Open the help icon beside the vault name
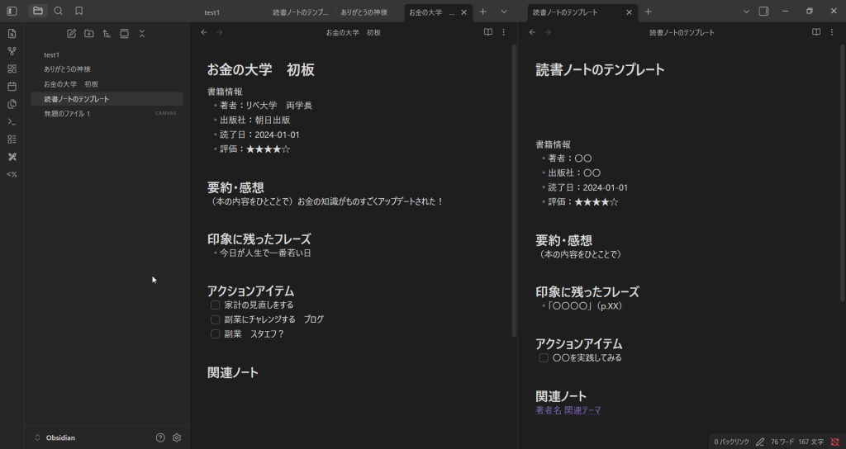846x449 pixels. point(160,437)
